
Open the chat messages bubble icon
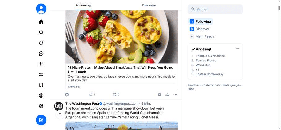[x=41, y=53]
